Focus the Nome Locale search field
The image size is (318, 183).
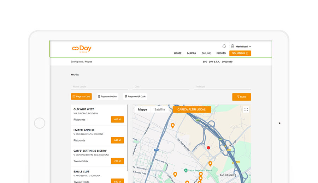click(x=99, y=87)
